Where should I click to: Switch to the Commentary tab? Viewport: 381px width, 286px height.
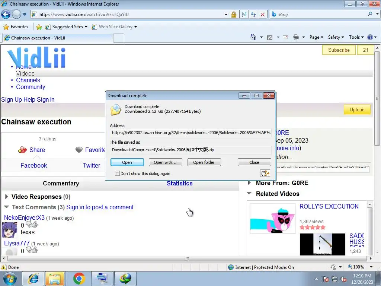click(x=61, y=183)
